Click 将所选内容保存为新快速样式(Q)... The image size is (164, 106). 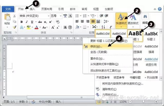click(x=122, y=83)
